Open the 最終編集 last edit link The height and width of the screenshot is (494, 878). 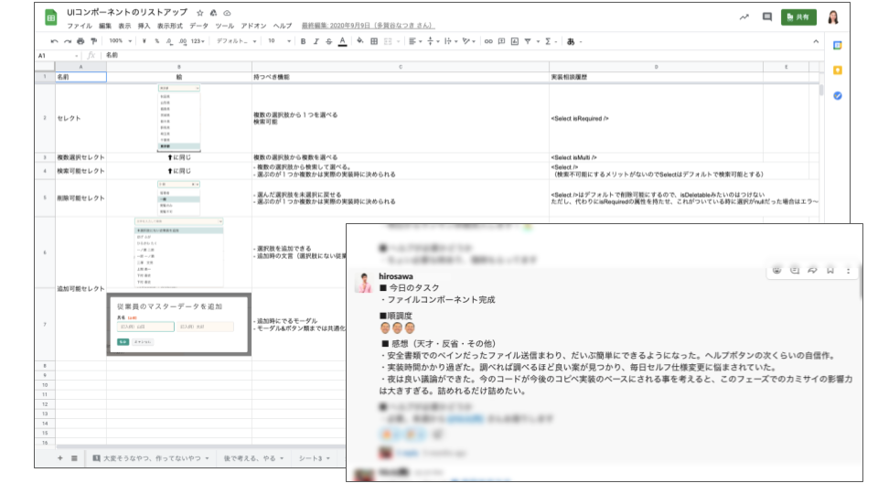[x=368, y=26]
